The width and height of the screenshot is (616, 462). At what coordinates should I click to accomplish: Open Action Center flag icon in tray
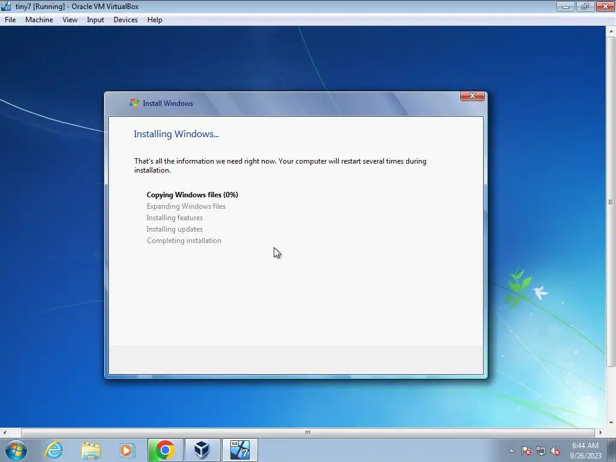click(526, 451)
